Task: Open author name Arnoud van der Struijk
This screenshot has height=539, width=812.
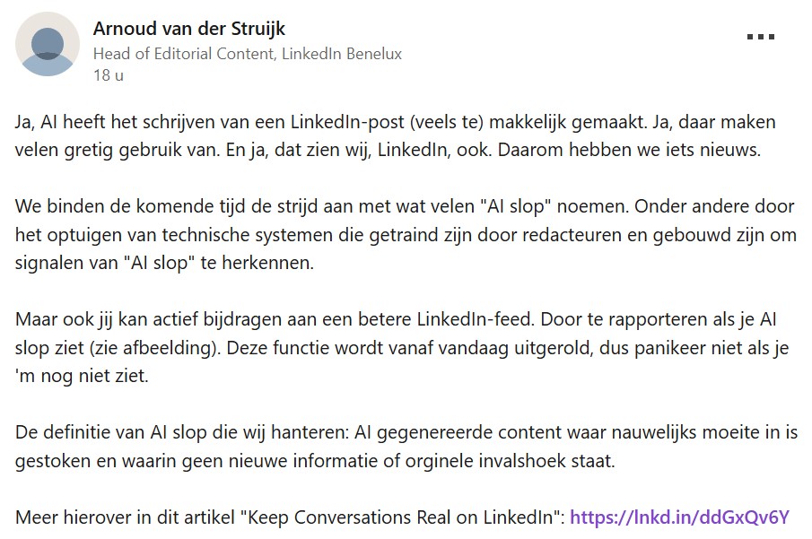Action: pos(189,29)
